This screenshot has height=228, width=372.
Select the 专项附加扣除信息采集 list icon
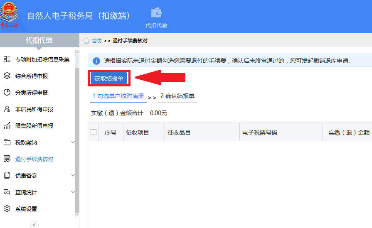pos(7,59)
